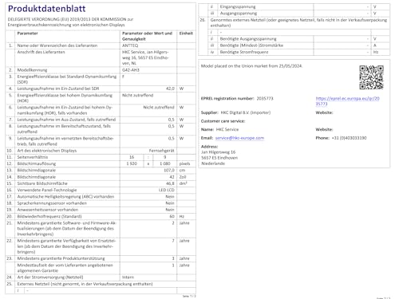This screenshot has height=299, width=399.
Task: Click the Bildwiederholfrequenz 60 Hz value
Action: pos(172,216)
